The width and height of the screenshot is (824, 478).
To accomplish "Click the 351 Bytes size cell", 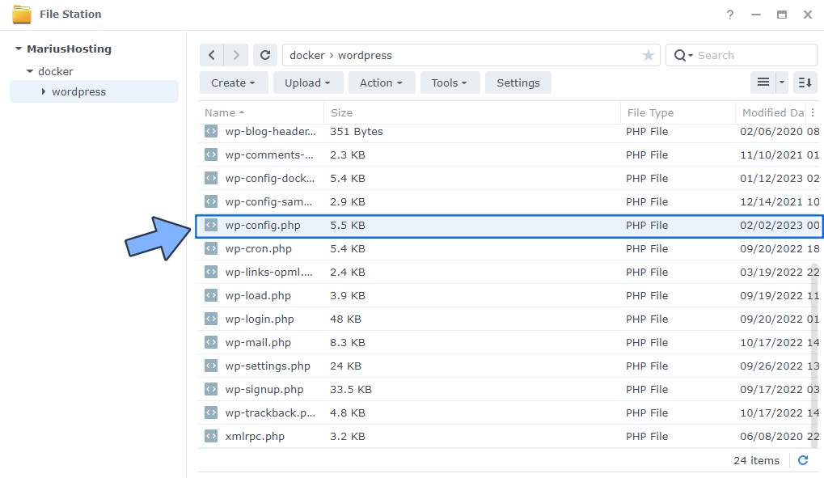I will [x=357, y=132].
